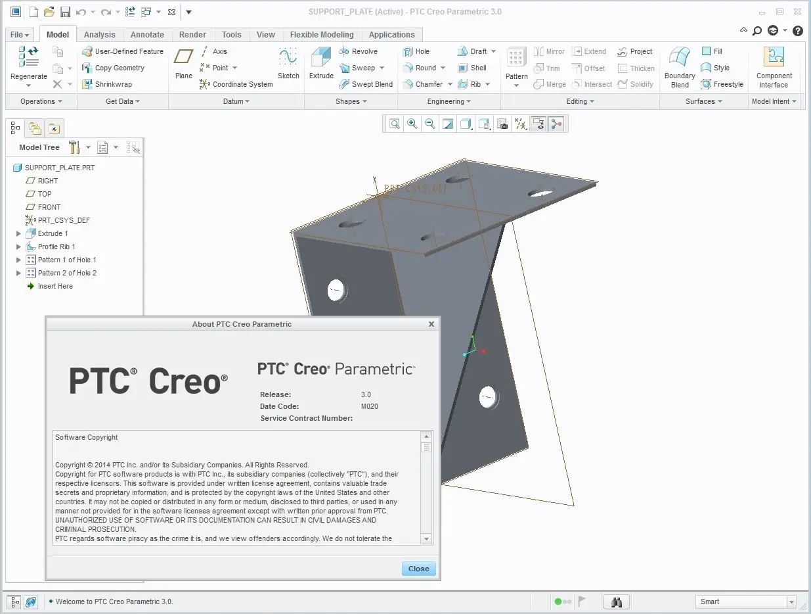The height and width of the screenshot is (614, 811).
Task: Open Component Interface
Action: click(774, 67)
